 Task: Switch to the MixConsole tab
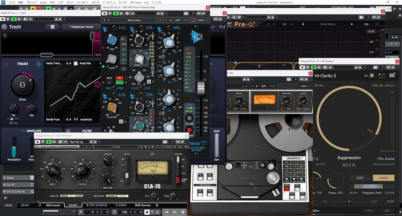53,205
